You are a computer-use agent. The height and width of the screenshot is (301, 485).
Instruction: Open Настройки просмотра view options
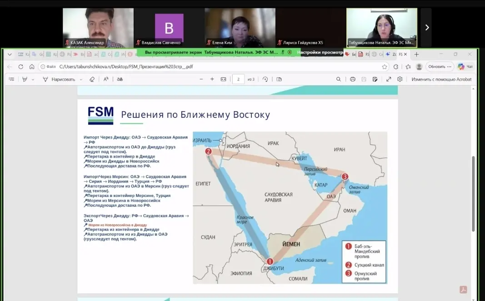321,52
